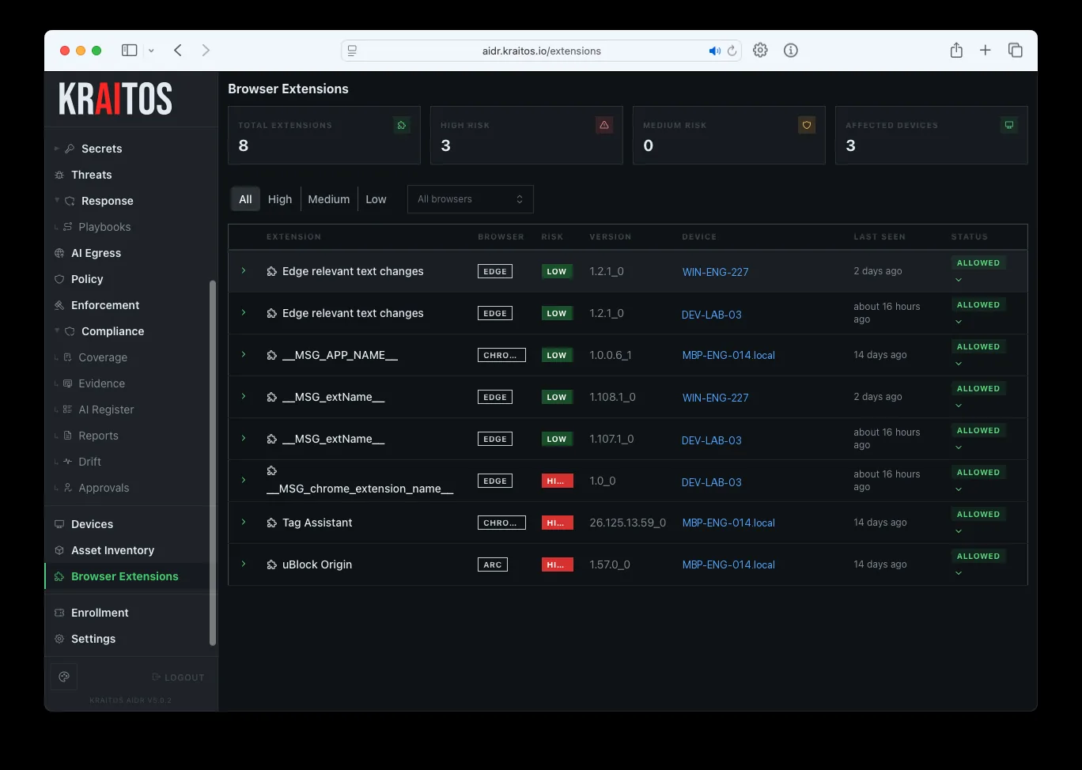The image size is (1082, 770).
Task: Open WIN-ENG-227 link for version 1.108.1_0
Action: point(715,398)
